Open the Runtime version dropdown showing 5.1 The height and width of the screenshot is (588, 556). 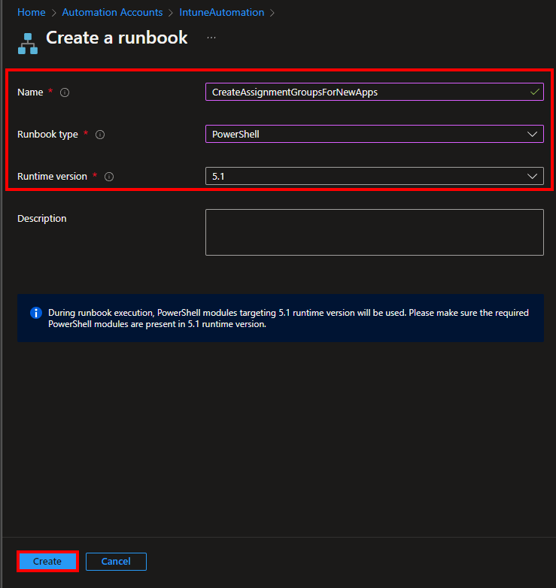[x=374, y=176]
